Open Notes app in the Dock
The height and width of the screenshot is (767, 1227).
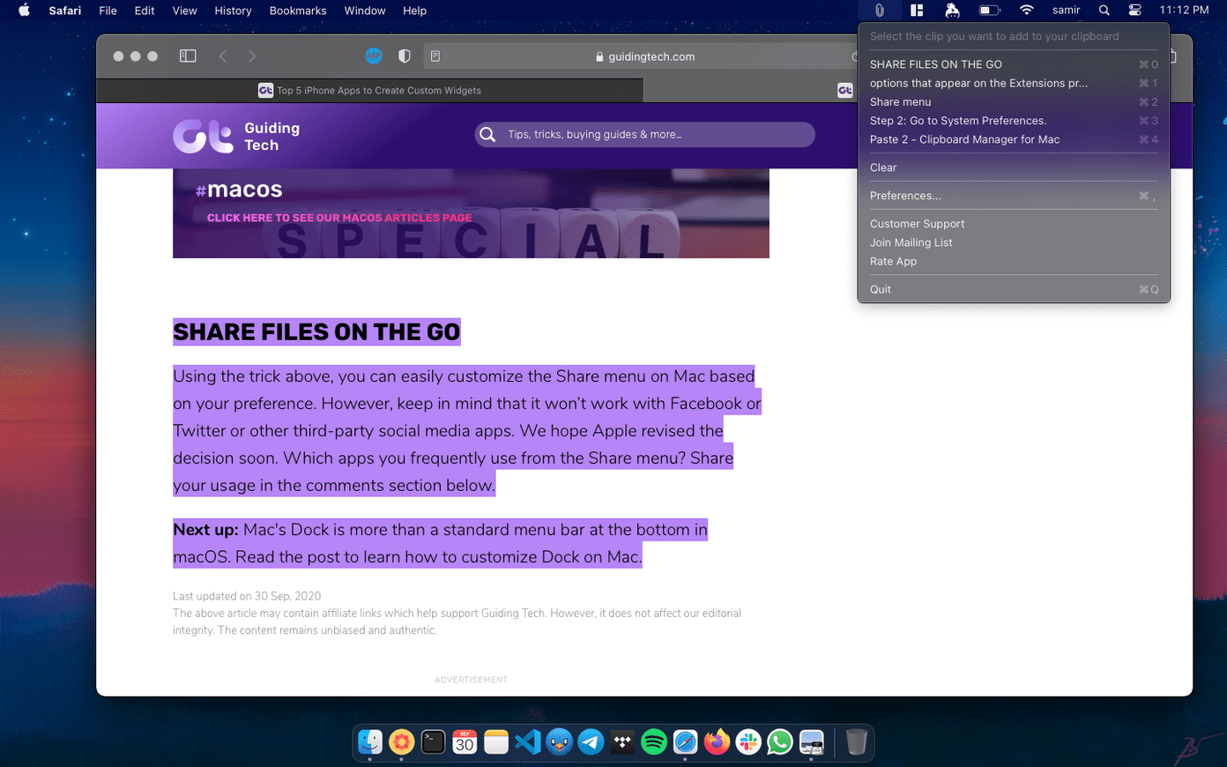click(x=496, y=742)
